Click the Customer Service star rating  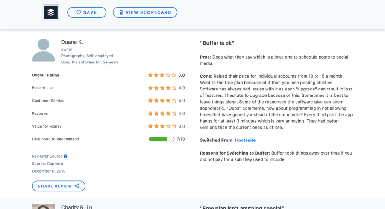[162, 101]
